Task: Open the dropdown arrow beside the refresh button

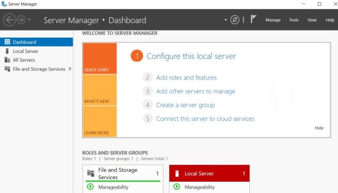Action: point(226,20)
